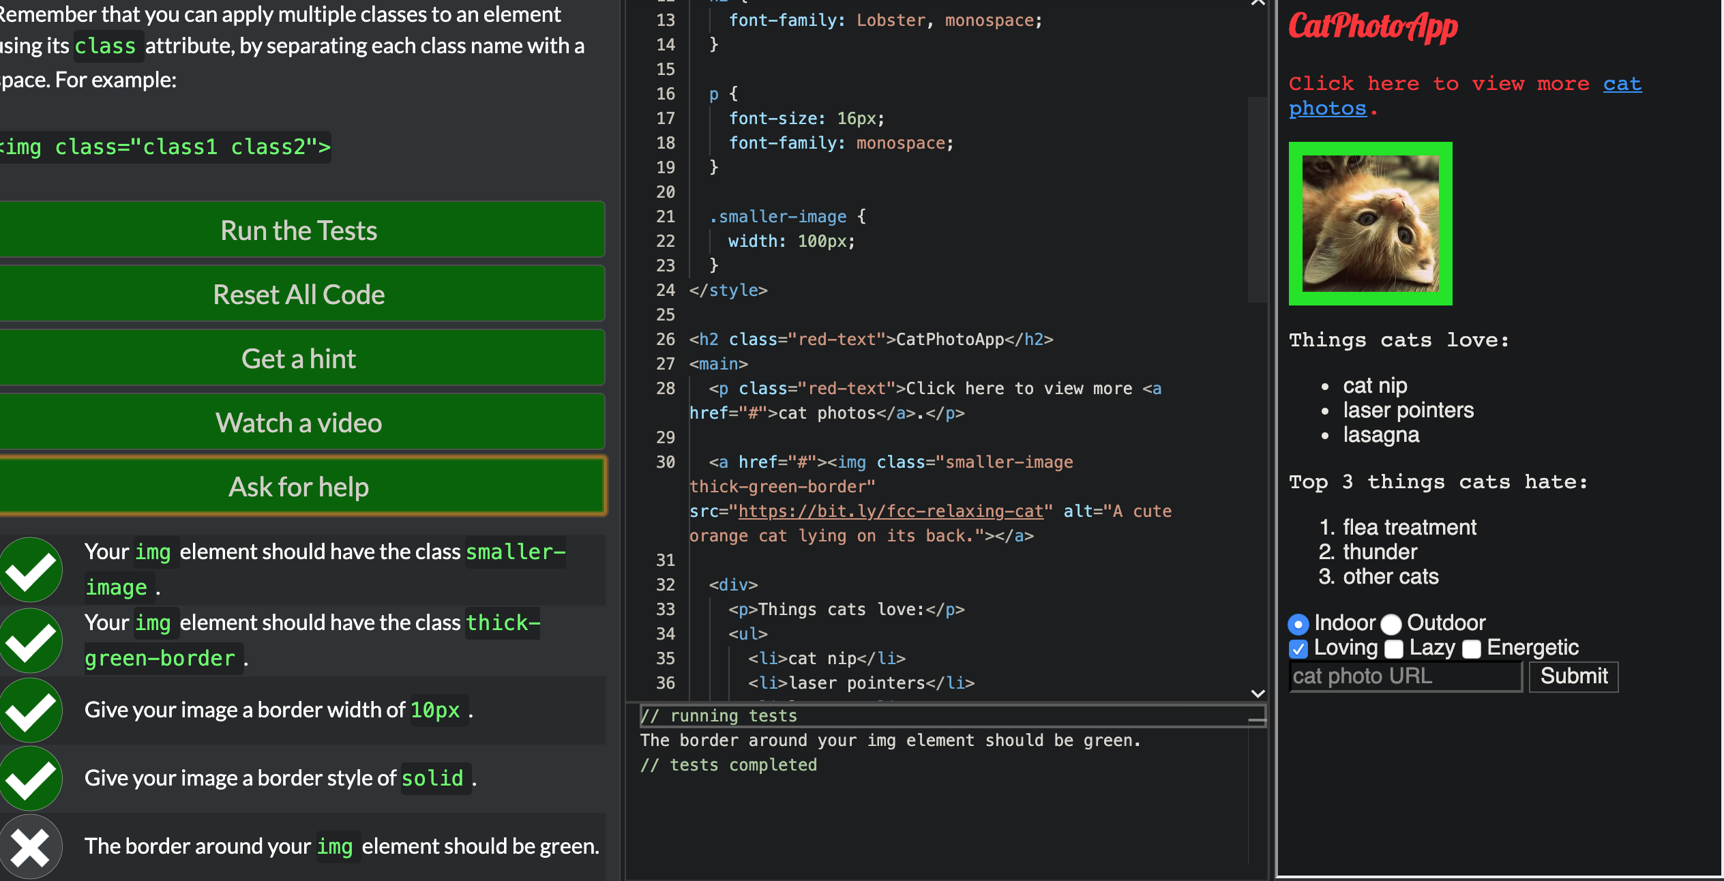
Task: Tick the Energetic checkbox
Action: pyautogui.click(x=1472, y=648)
